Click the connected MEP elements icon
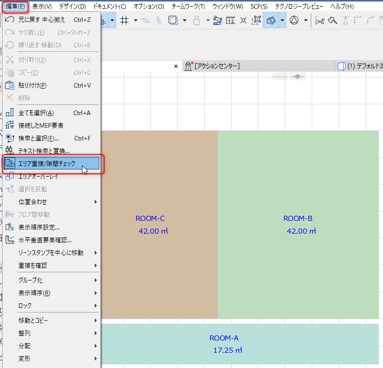Screen dimensions: 383x368 [10, 125]
